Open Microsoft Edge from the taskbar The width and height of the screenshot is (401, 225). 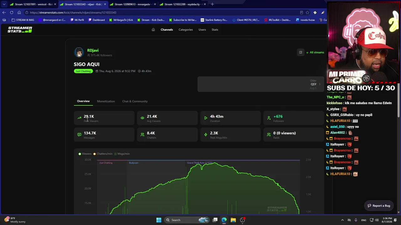pos(224,220)
